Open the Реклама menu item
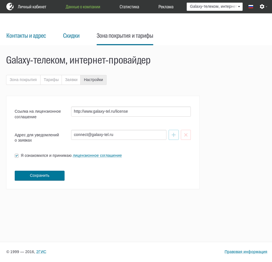The width and height of the screenshot is (272, 262). [166, 7]
